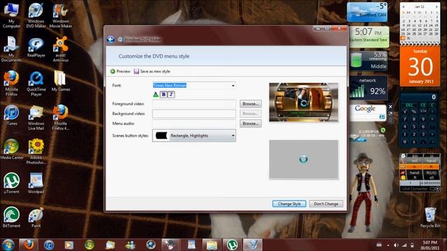The width and height of the screenshot is (447, 251).
Task: Open iTunes desktop shortcut
Action: (11, 115)
